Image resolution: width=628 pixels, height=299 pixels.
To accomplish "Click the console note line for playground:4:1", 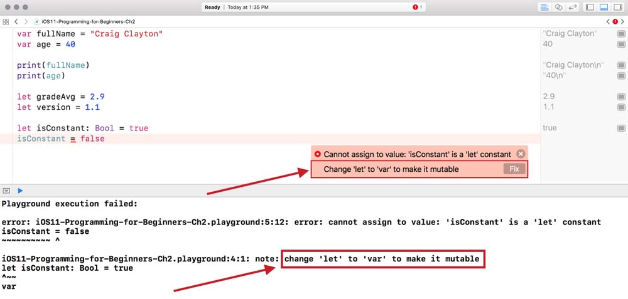I will click(x=241, y=259).
